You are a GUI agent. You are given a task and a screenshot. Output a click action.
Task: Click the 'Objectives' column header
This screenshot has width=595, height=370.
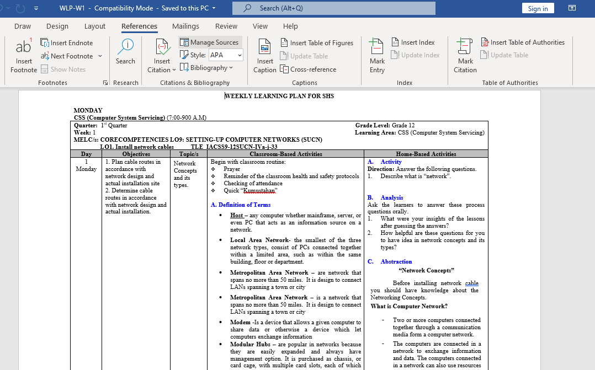click(136, 154)
